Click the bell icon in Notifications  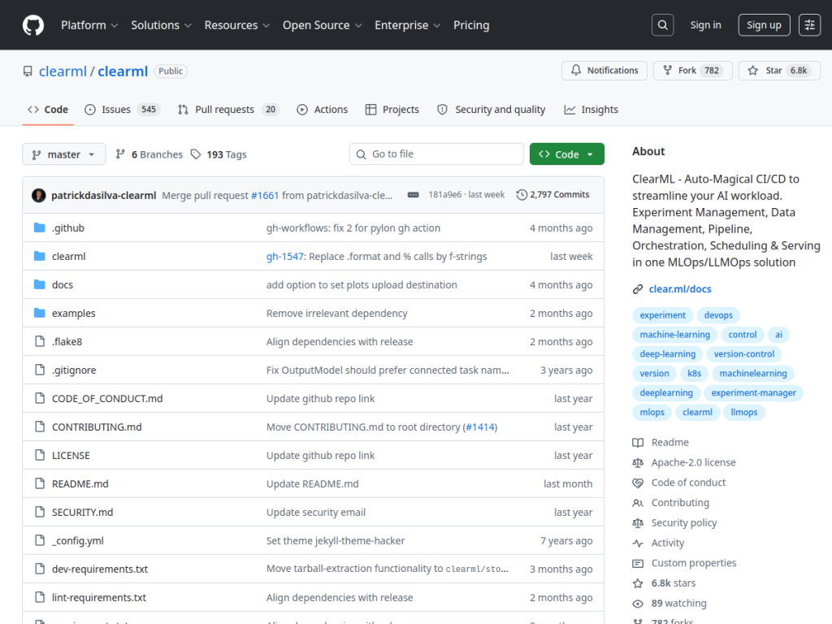(576, 70)
